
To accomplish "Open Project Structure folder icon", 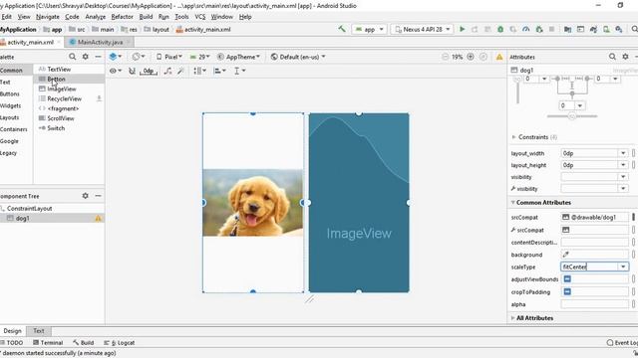I will (x=567, y=29).
